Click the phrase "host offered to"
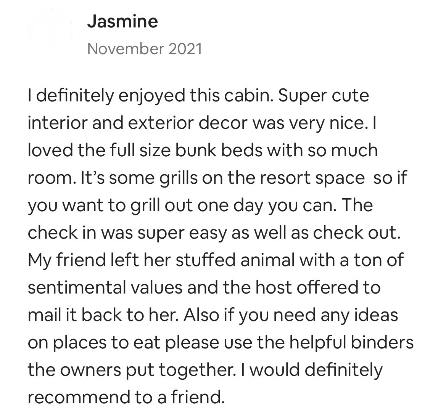Image resolution: width=446 pixels, height=414 pixels. click(x=318, y=287)
